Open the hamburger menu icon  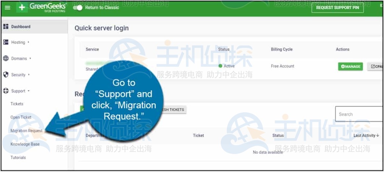(8, 8)
